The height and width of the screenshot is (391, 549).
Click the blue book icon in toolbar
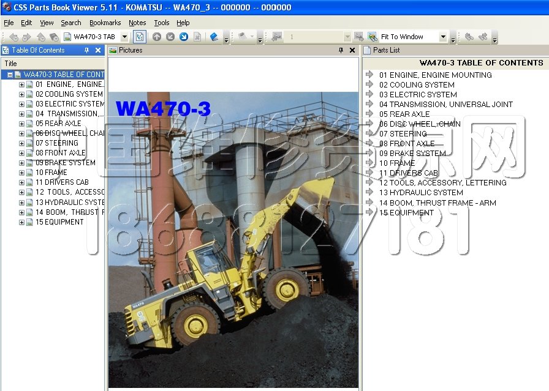pyautogui.click(x=214, y=37)
